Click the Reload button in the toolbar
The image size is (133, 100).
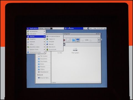(68, 40)
